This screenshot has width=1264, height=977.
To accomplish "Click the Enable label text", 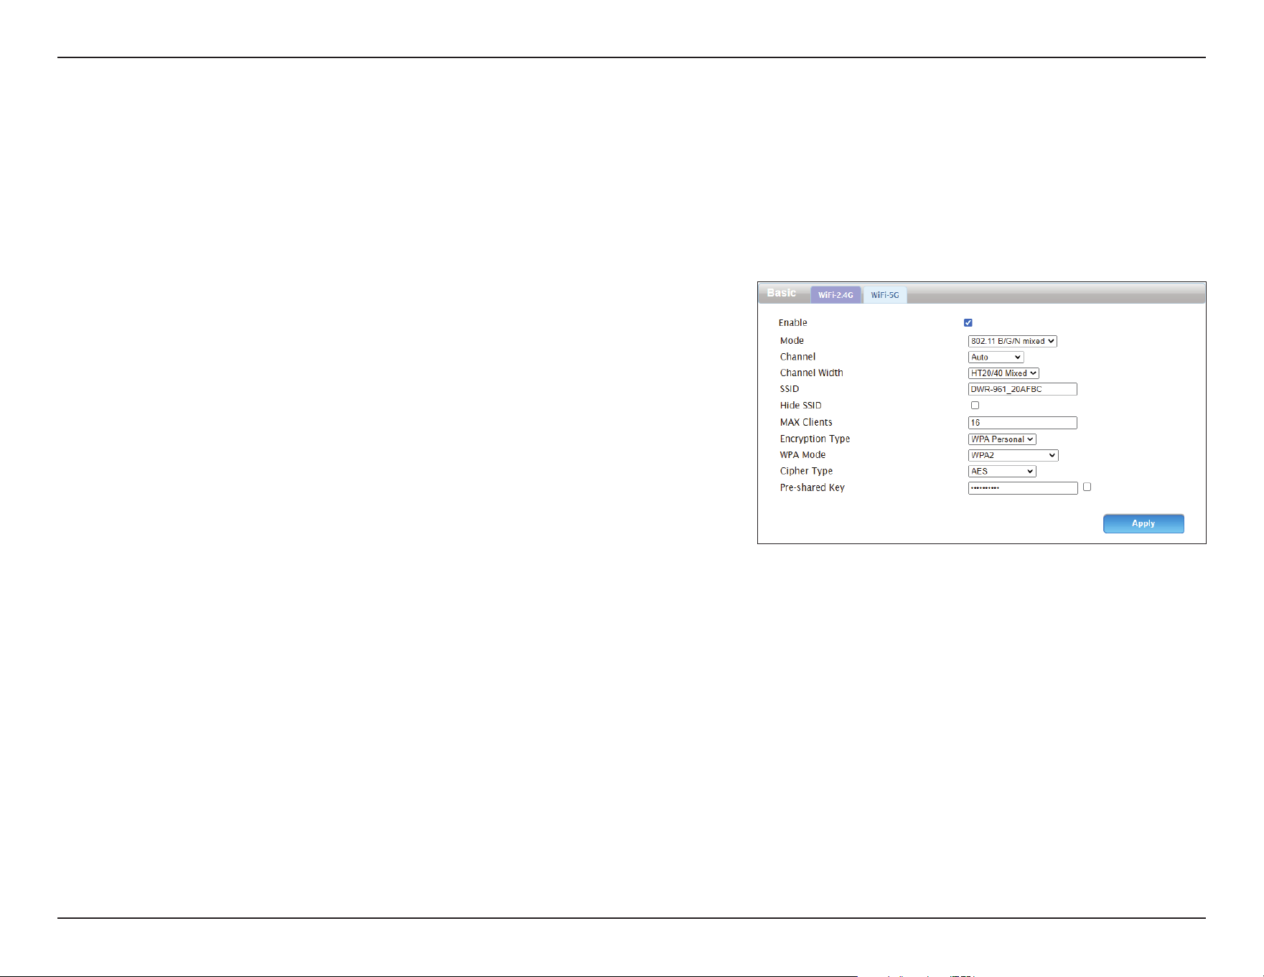I will pyautogui.click(x=792, y=323).
